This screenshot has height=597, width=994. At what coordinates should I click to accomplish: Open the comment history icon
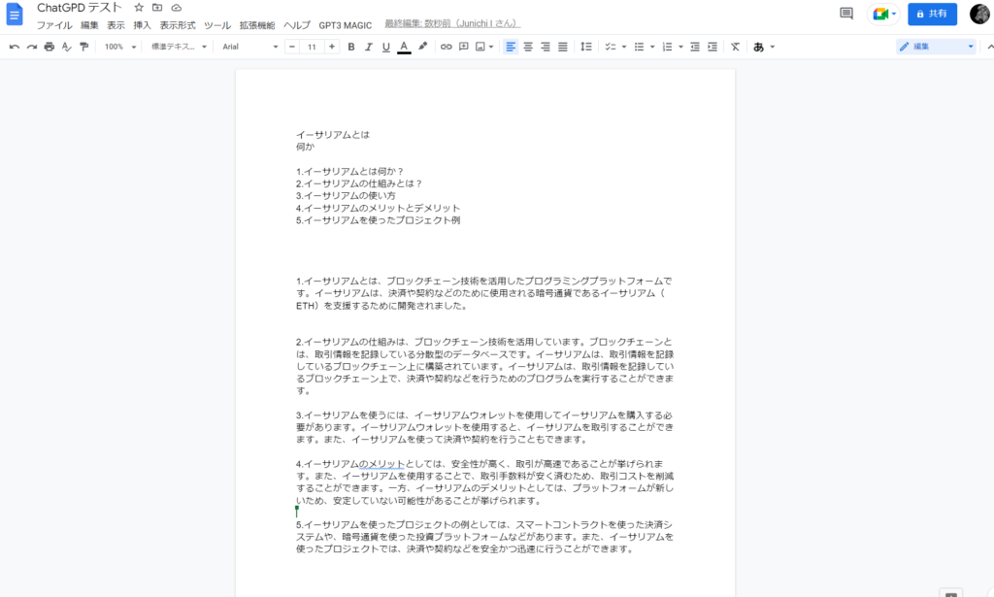(x=846, y=14)
